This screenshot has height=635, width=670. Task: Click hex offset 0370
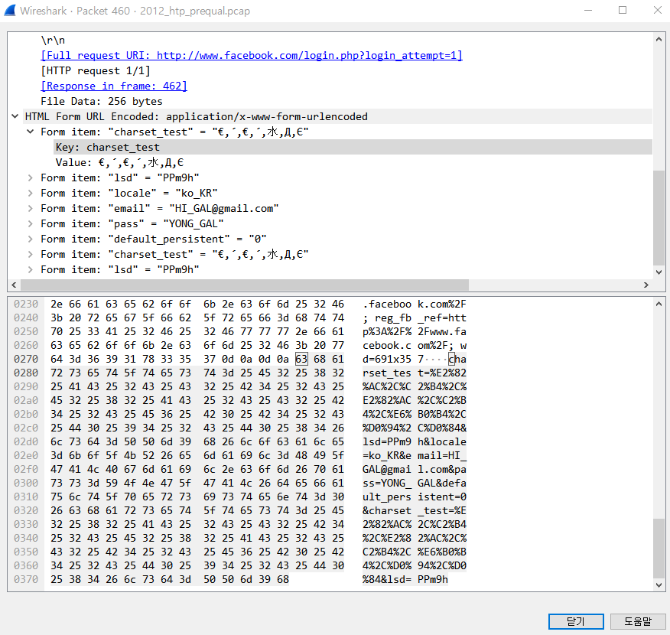(26, 579)
